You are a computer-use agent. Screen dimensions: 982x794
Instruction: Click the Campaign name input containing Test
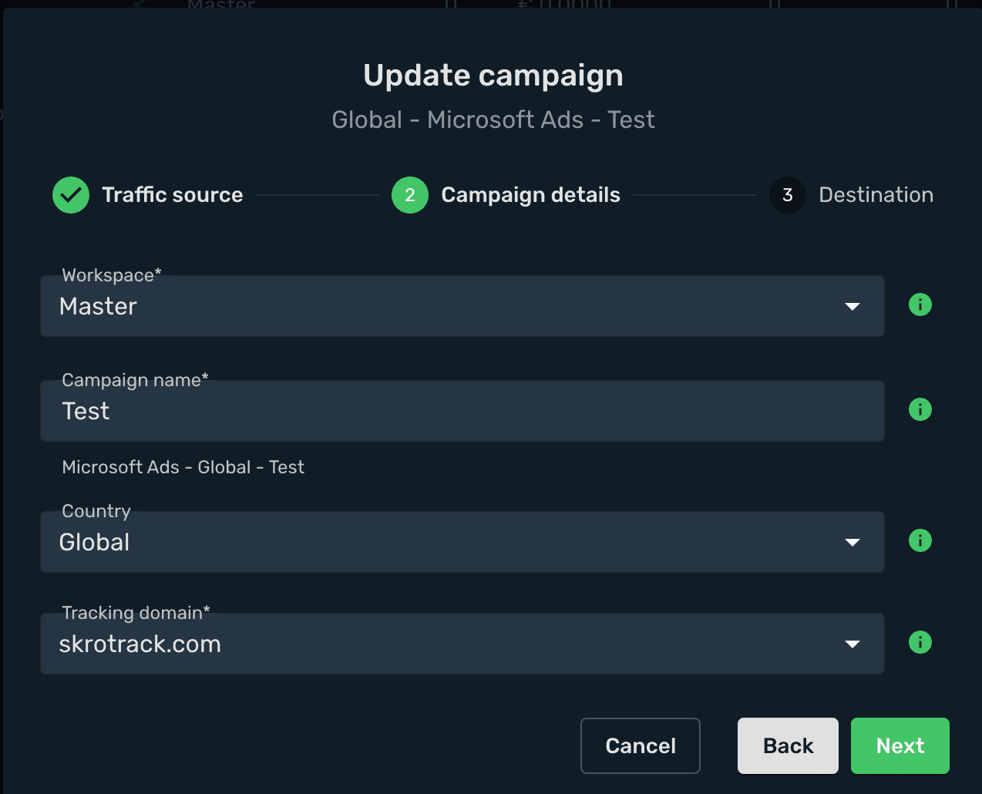[x=462, y=411]
